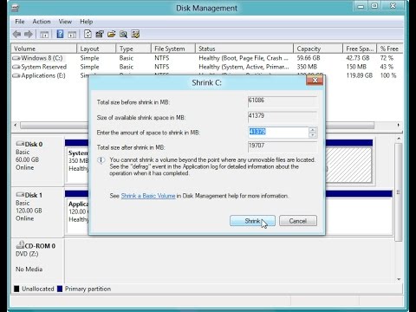Open the Shrink a Basic Volume link
This screenshot has width=416, height=312.
148,196
